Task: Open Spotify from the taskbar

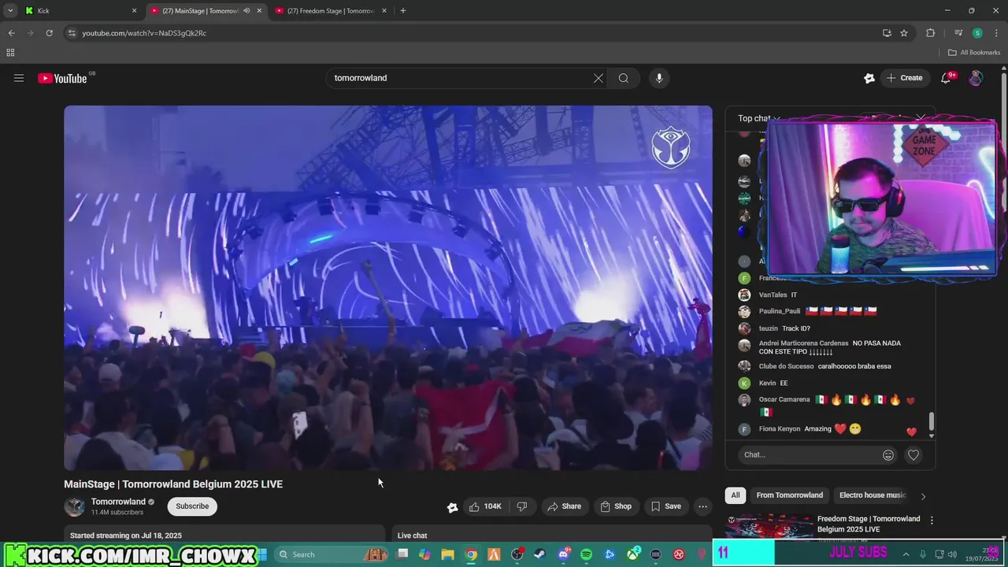Action: coord(586,554)
